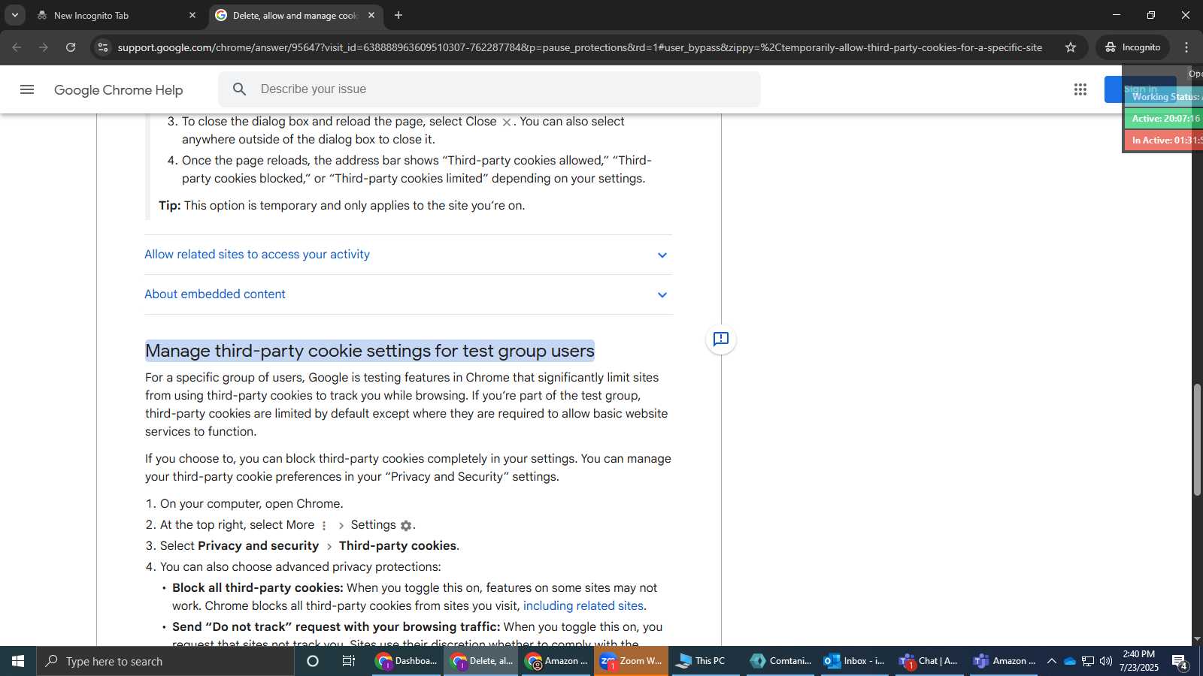Open Cortana circle icon

click(x=313, y=661)
